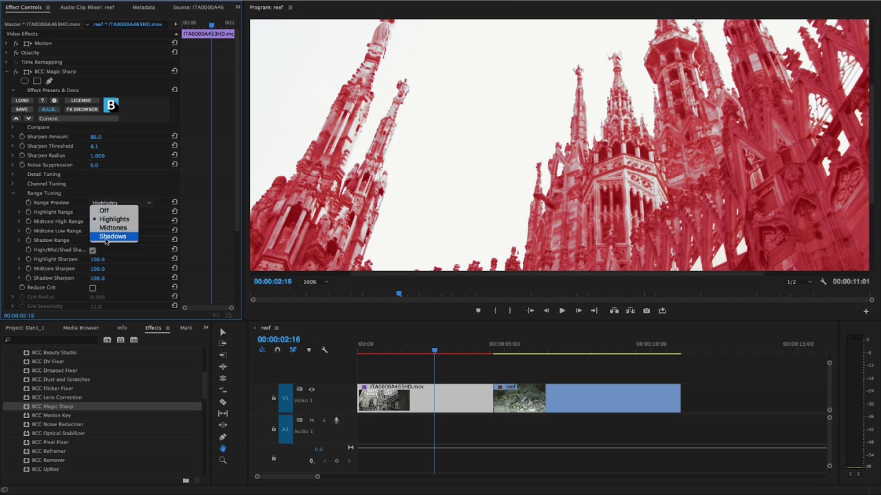Screen dimensions: 881x495
Task: Uncheck the High/Mid/Shad checkbox
Action: 92,250
